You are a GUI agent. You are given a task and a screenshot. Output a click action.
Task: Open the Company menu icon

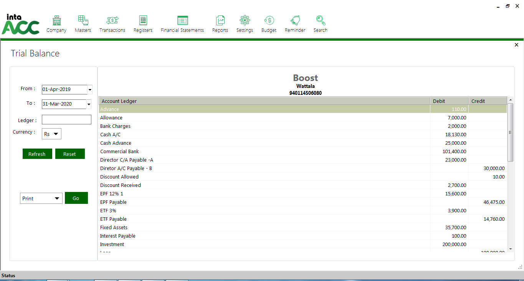pyautogui.click(x=56, y=21)
